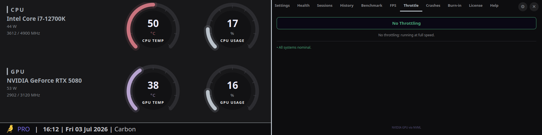Click the yellow canary logo icon

click(x=10, y=129)
